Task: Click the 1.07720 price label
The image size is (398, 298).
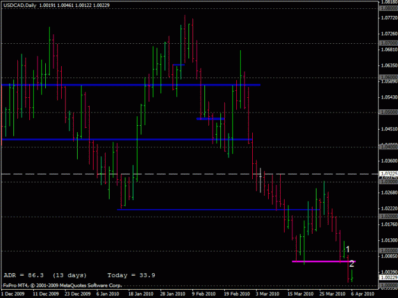Action: tap(389, 18)
